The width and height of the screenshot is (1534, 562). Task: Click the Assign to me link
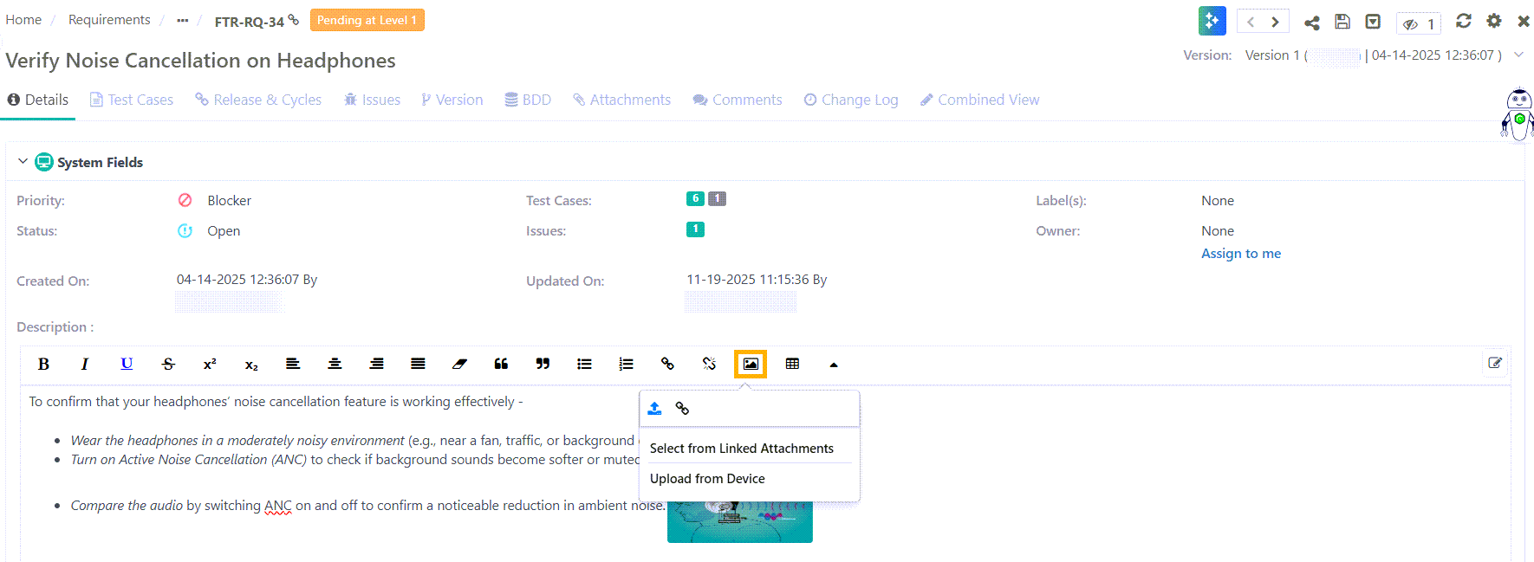1240,254
